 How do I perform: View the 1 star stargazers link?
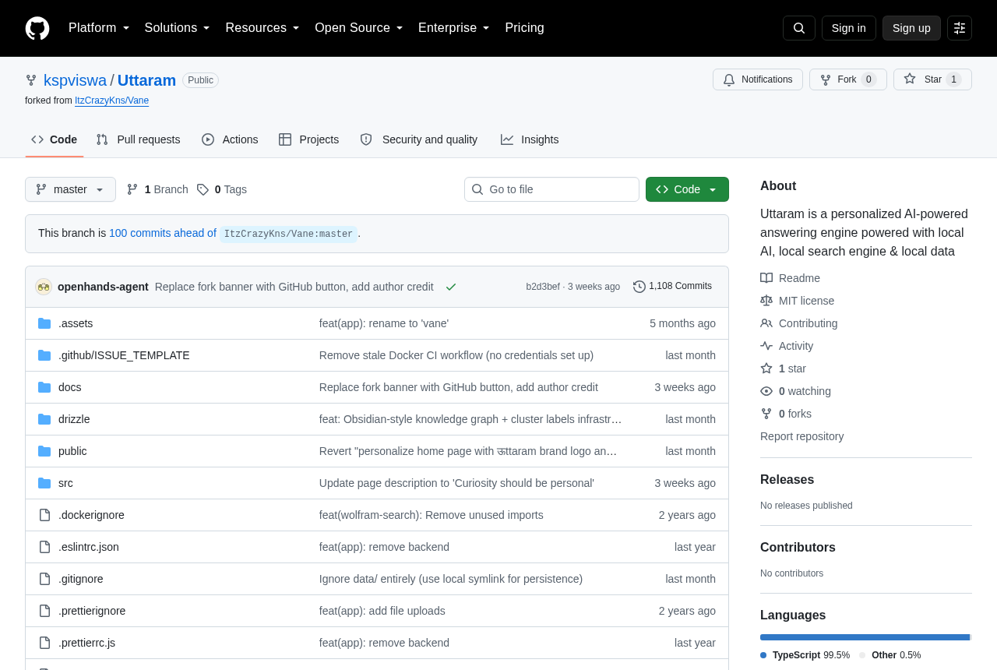(x=783, y=368)
